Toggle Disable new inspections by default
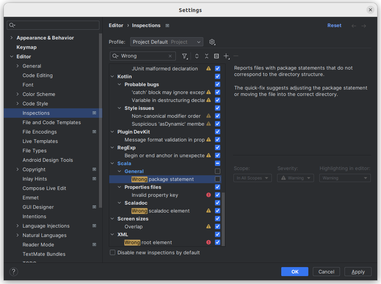 pyautogui.click(x=113, y=252)
